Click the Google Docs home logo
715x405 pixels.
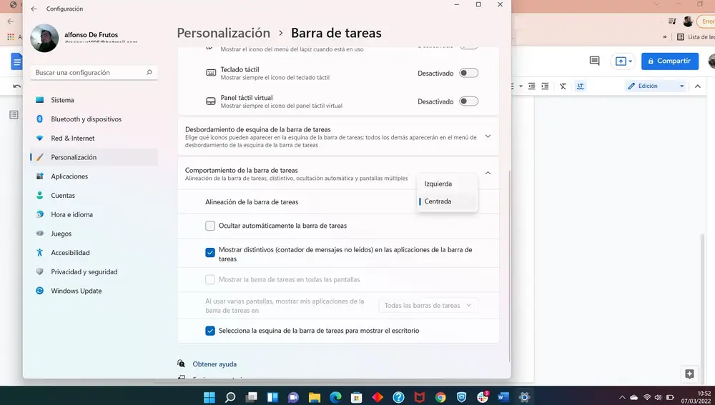click(16, 61)
